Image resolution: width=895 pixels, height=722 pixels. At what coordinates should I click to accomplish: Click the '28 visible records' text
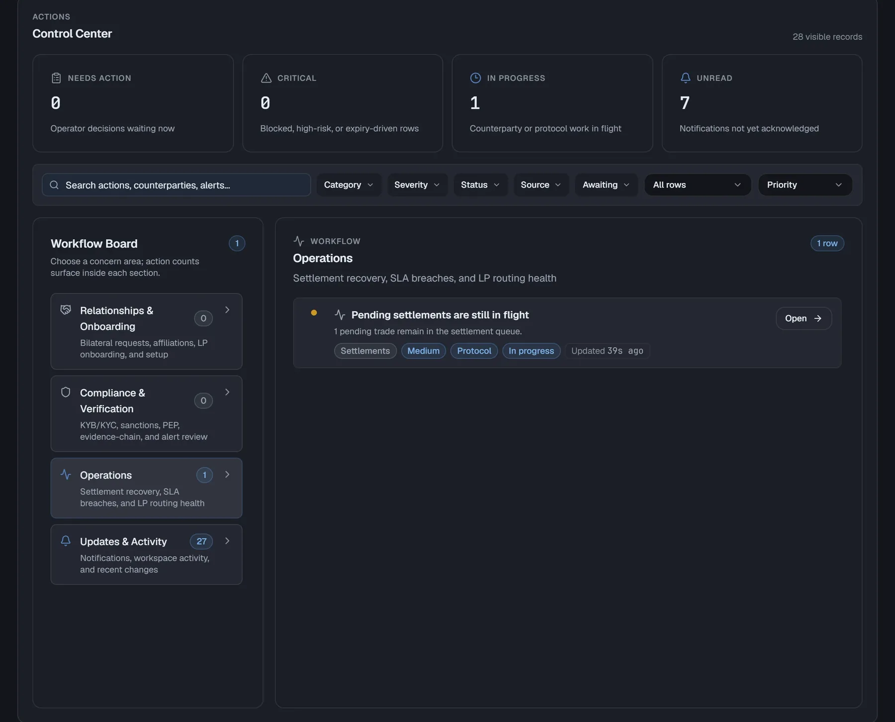click(x=827, y=37)
